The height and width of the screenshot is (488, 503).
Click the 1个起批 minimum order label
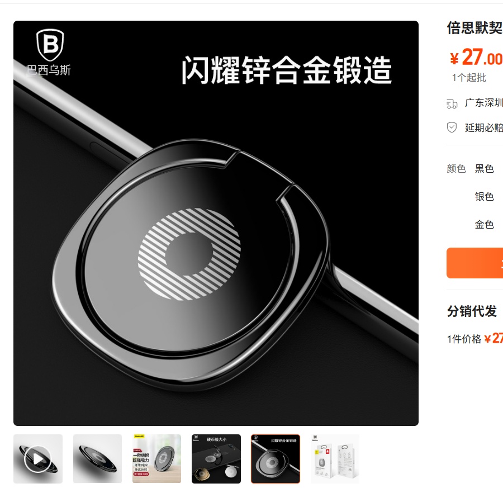[x=469, y=78]
